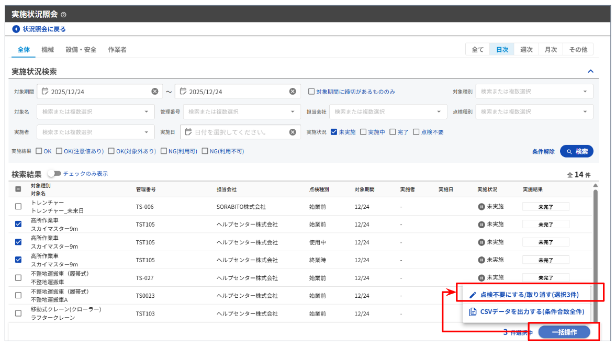Viewport: 616px width, 347px height.
Task: Clear the start date with its X icon
Action: click(155, 92)
